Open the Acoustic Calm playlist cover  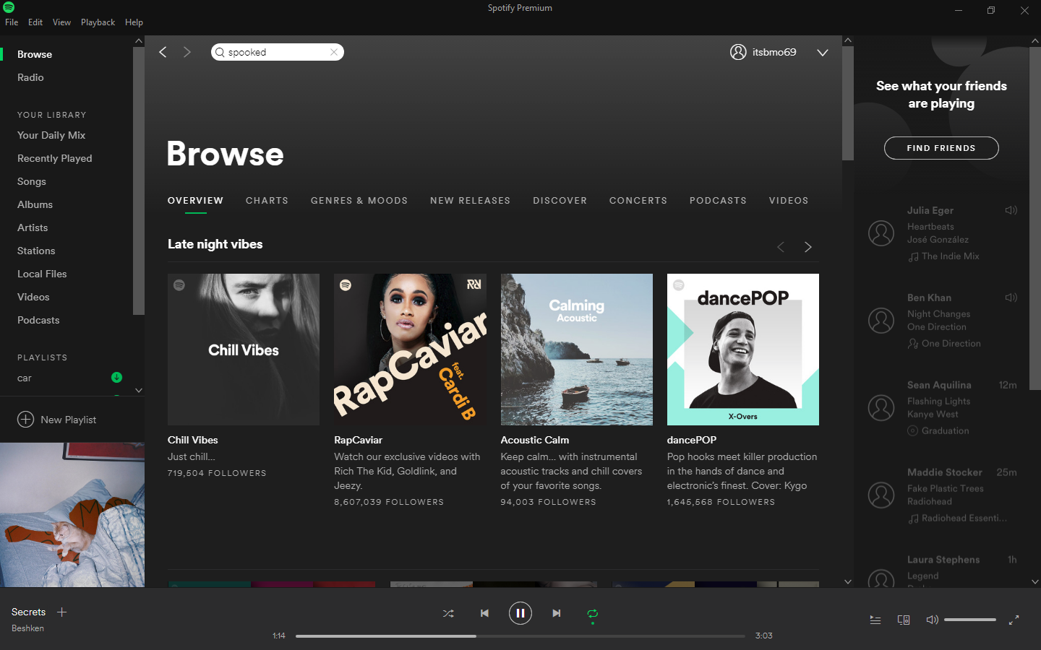tap(577, 350)
